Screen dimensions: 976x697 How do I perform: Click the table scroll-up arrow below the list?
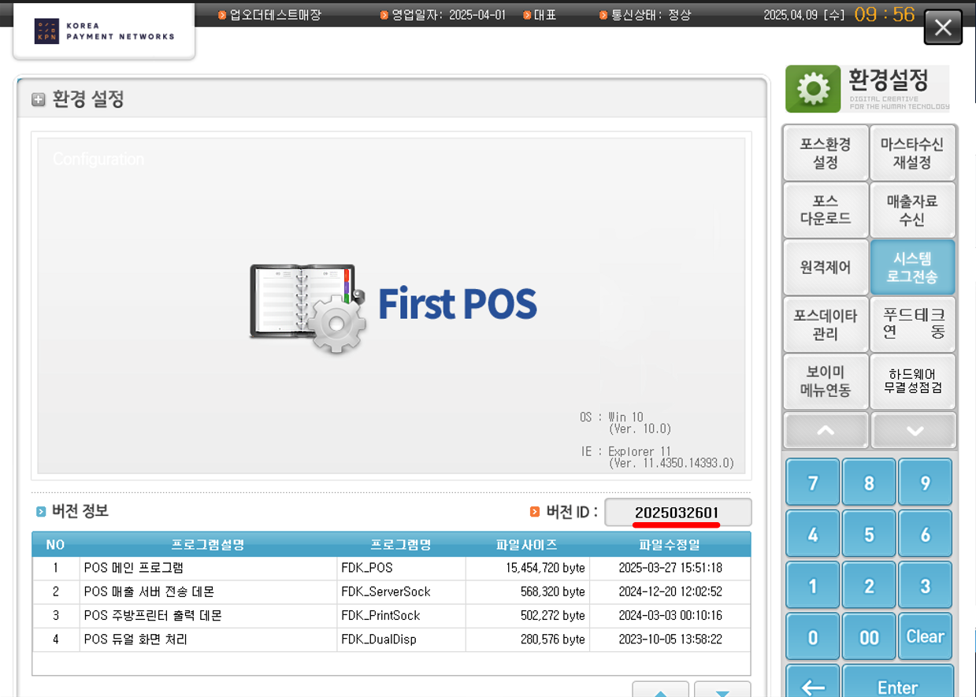point(660,690)
